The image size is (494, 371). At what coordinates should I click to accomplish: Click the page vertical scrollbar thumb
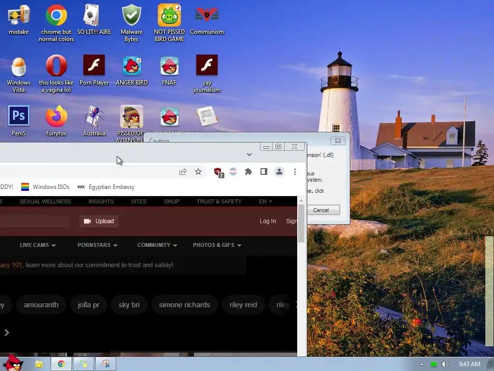point(301,223)
